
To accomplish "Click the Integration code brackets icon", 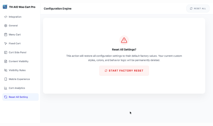I will click(x=6, y=17).
